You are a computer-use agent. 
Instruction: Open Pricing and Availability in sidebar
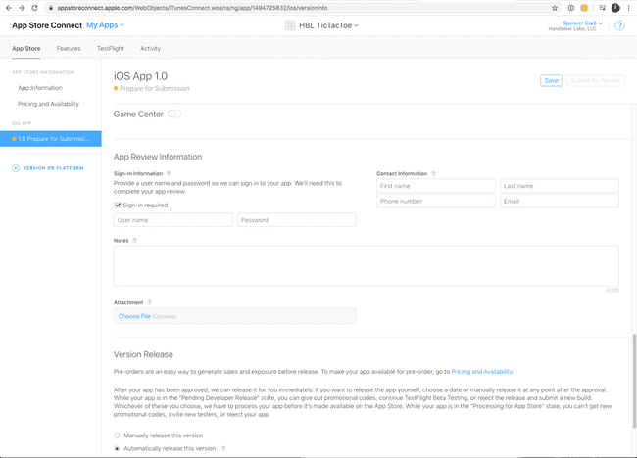48,104
